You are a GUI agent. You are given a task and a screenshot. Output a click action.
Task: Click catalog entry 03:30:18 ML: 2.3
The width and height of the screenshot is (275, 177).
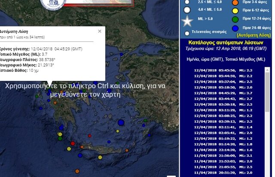pos(223,105)
